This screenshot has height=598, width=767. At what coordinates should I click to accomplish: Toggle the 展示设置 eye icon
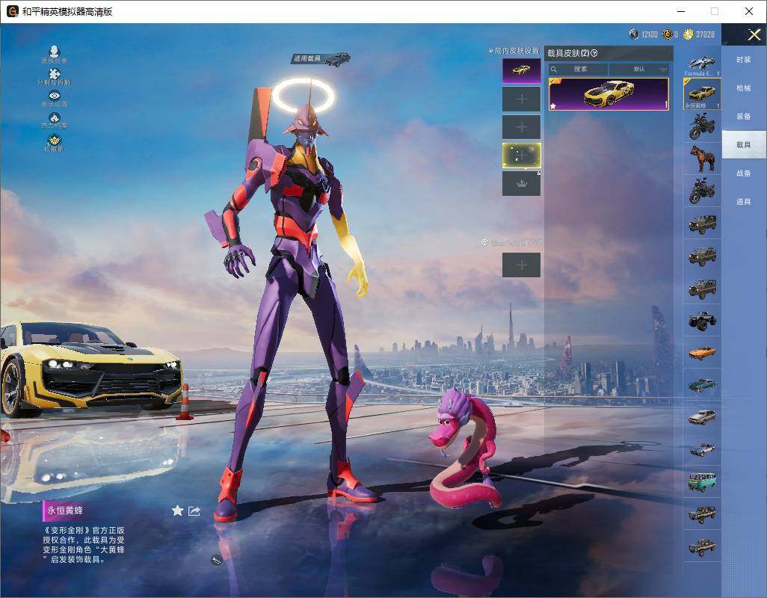pyautogui.click(x=55, y=98)
